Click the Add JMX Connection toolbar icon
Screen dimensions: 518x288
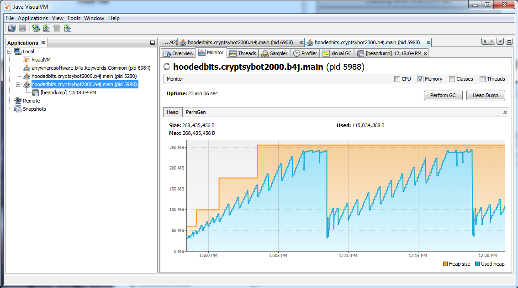tap(47, 28)
